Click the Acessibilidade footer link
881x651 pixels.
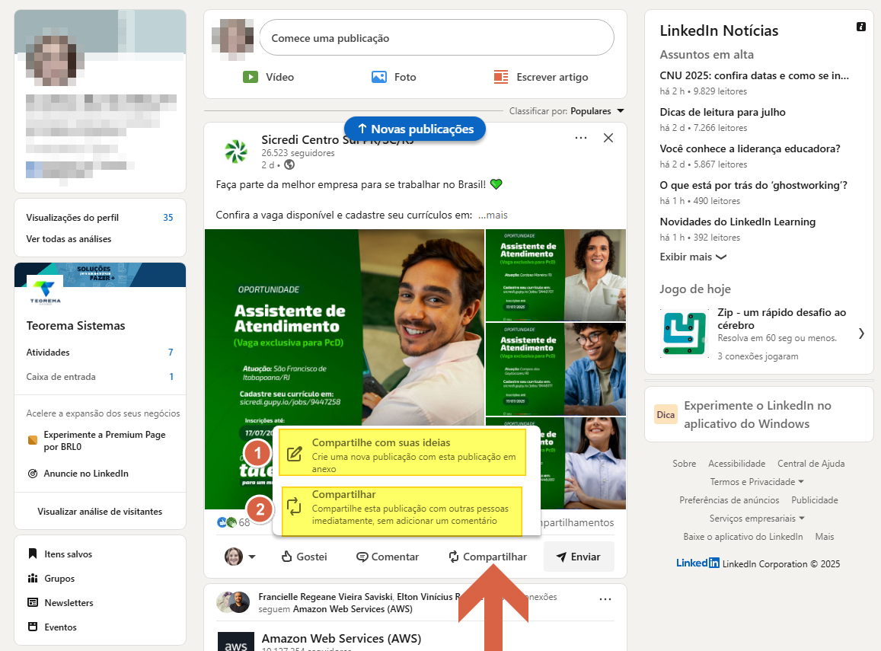point(736,464)
